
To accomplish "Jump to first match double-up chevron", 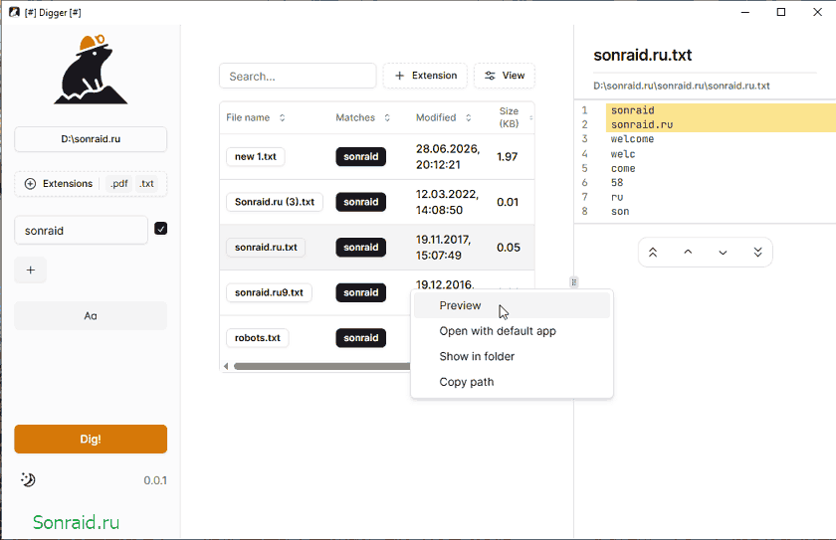I will click(653, 253).
